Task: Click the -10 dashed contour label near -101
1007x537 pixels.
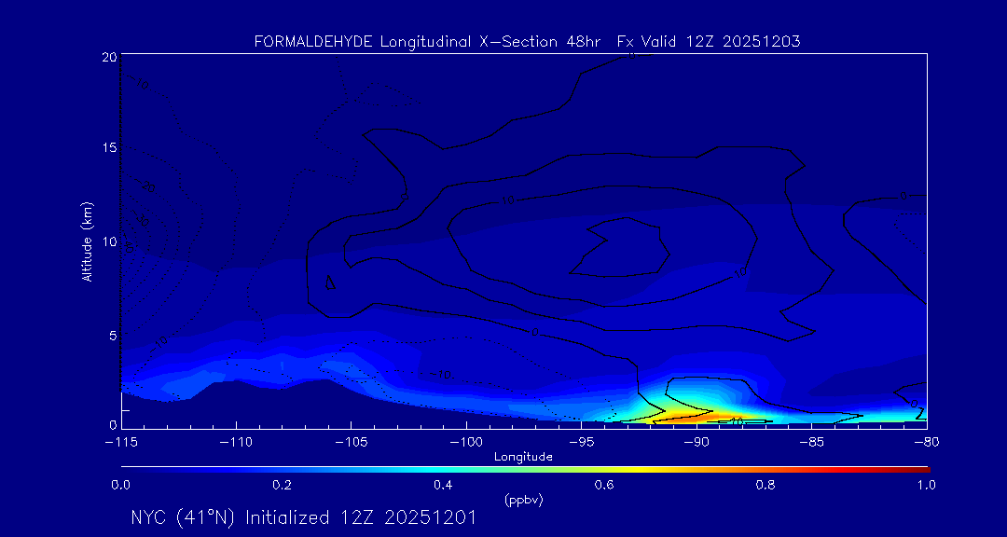Action: pos(440,375)
